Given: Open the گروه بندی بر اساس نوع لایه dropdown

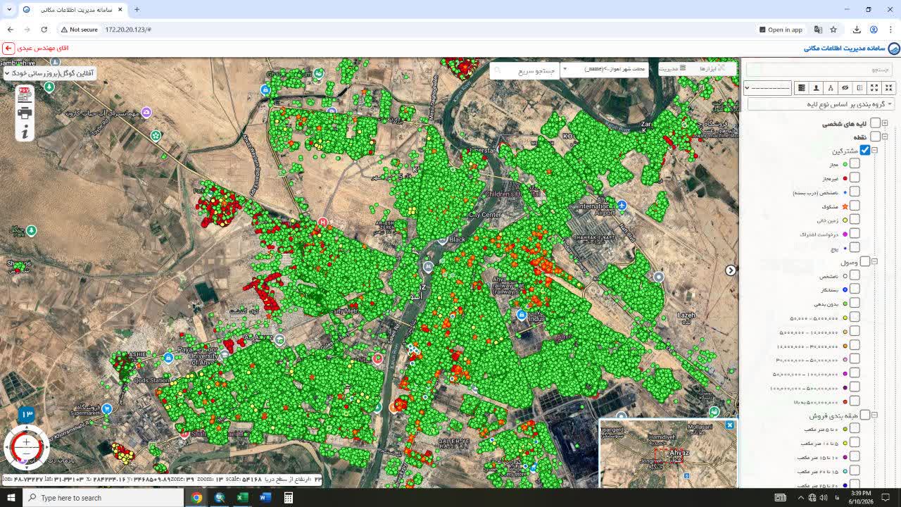Looking at the screenshot, I should 821,104.
